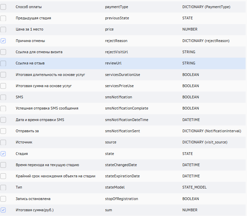Select 'previousState' field code
This screenshot has width=247, height=216.
click(x=117, y=18)
